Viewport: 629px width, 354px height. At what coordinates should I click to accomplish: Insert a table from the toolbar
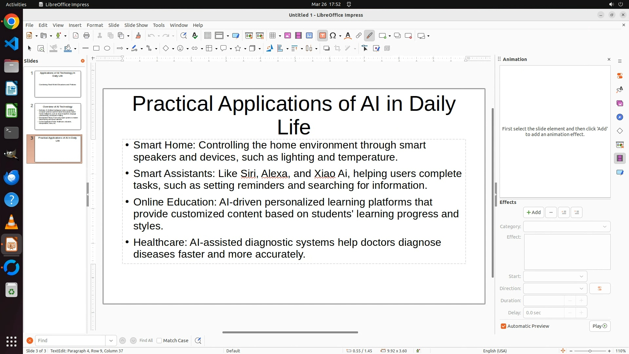tap(272, 36)
